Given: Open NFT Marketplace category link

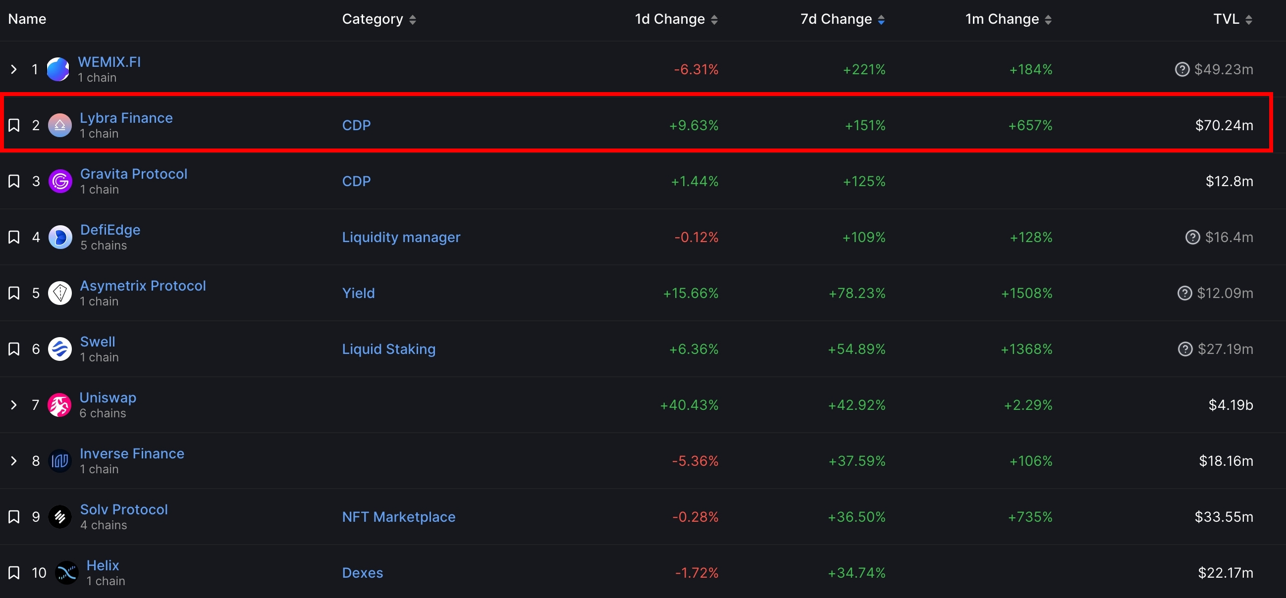Looking at the screenshot, I should point(398,517).
